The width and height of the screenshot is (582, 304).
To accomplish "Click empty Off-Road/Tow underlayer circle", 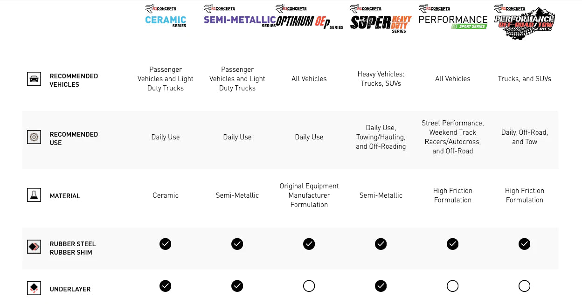I will (525, 286).
